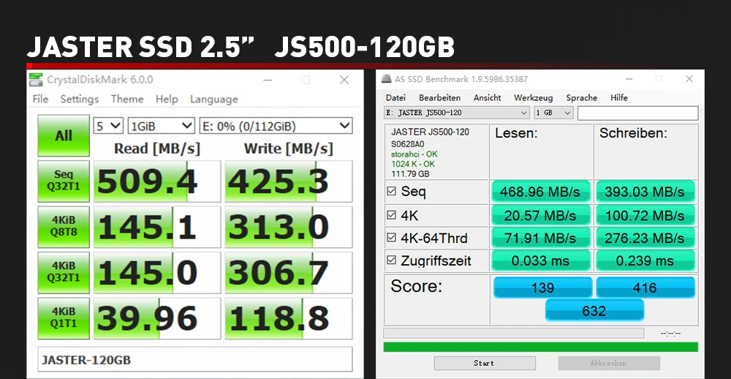Run the 4KiB Q32T1 test

(64, 273)
